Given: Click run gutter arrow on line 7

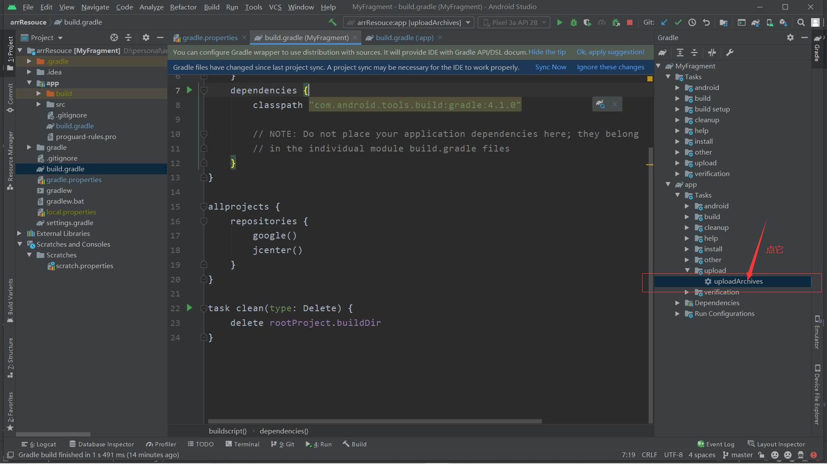Looking at the screenshot, I should click(190, 90).
